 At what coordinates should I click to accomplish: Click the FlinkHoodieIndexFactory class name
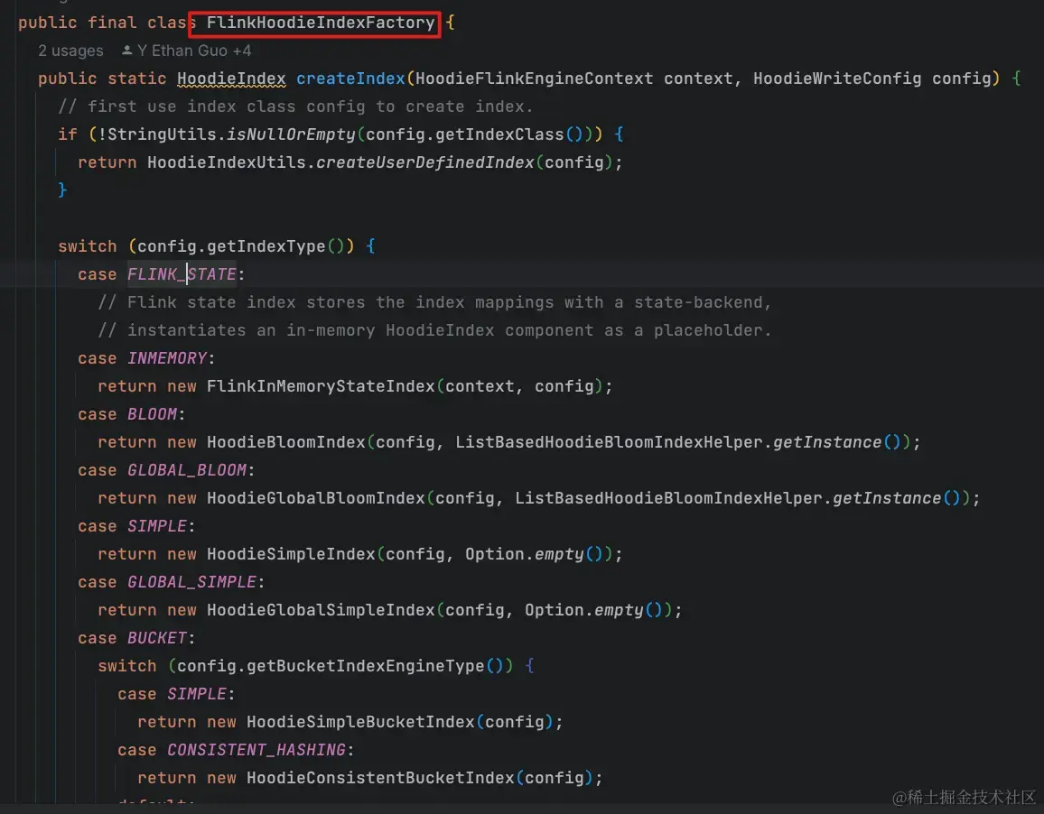(321, 23)
